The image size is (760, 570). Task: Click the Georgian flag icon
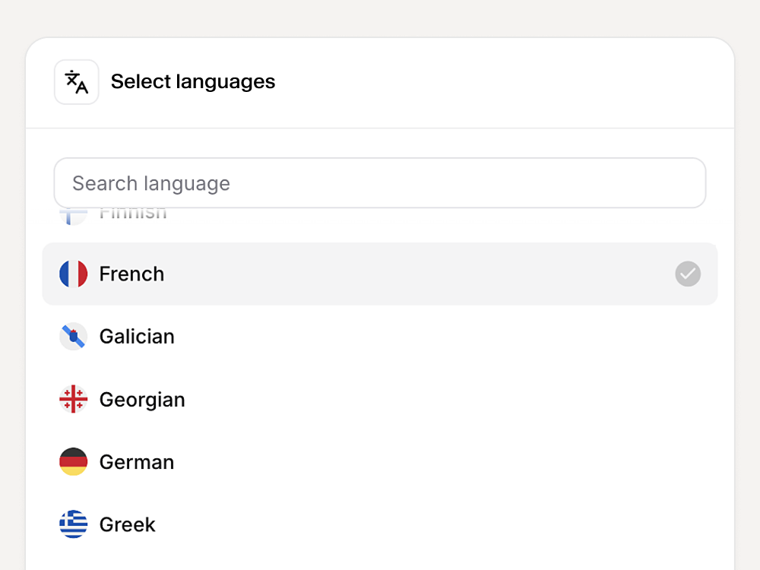click(x=74, y=399)
